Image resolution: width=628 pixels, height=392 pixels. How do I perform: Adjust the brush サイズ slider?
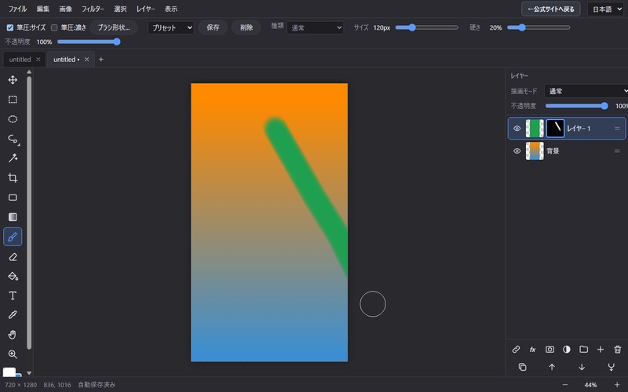tap(426, 27)
